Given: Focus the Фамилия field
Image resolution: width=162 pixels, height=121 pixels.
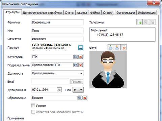Looking at the screenshot, I should click(57, 22).
